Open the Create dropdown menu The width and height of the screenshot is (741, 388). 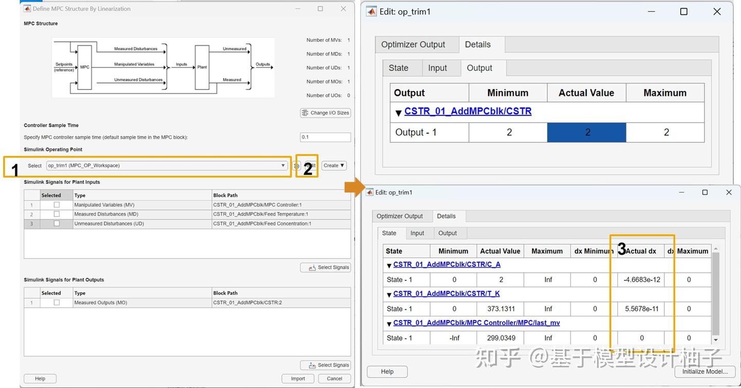pyautogui.click(x=333, y=165)
